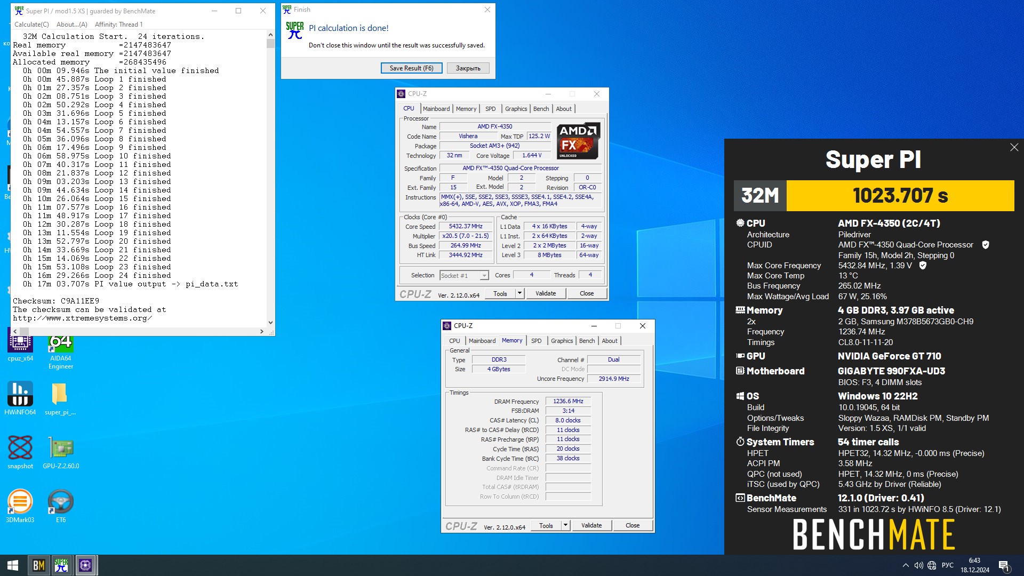The height and width of the screenshot is (576, 1024).
Task: Switch to BenchMate in the taskbar
Action: coord(38,565)
